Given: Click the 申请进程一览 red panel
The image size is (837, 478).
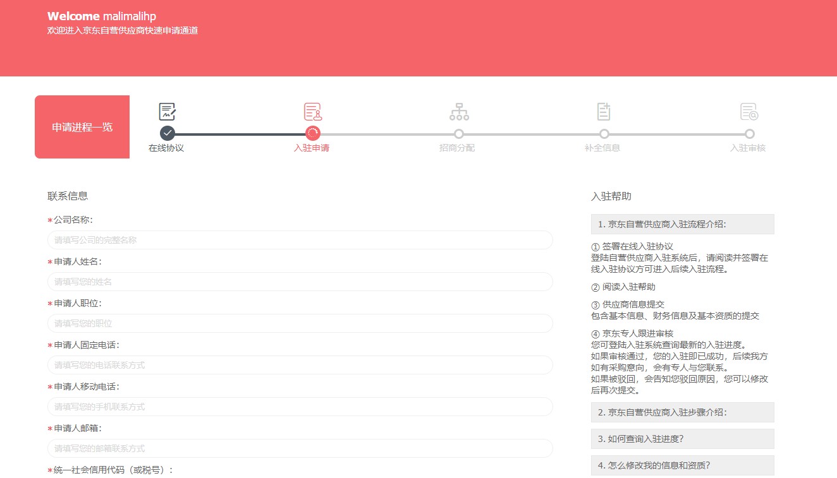Looking at the screenshot, I should [82, 127].
